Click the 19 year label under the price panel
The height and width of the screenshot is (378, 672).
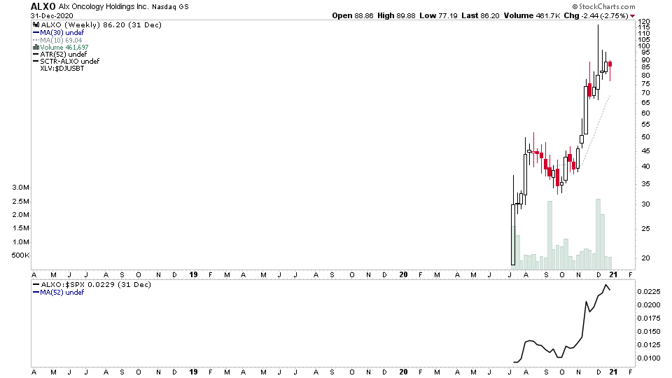(193, 274)
